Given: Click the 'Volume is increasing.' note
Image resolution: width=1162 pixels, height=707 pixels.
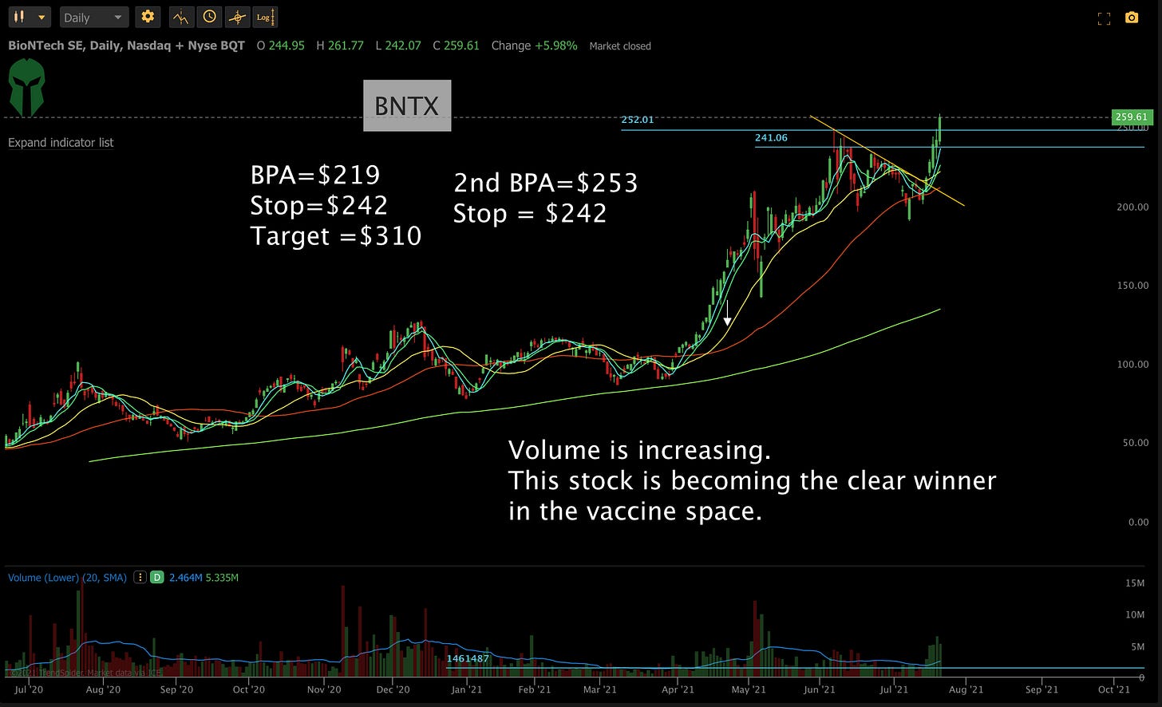Looking at the screenshot, I should (x=639, y=450).
